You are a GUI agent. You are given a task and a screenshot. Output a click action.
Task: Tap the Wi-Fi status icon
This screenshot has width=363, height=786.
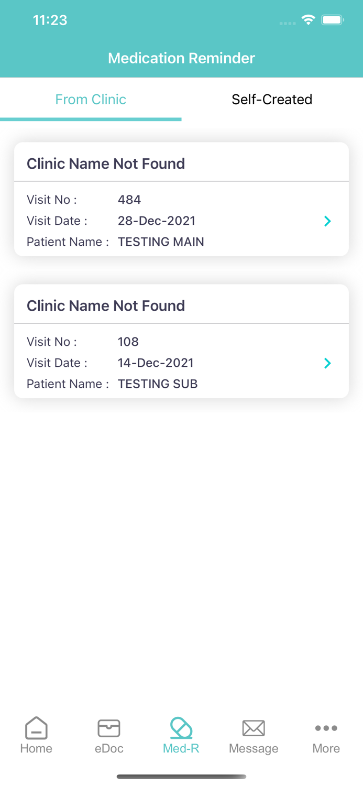(308, 19)
